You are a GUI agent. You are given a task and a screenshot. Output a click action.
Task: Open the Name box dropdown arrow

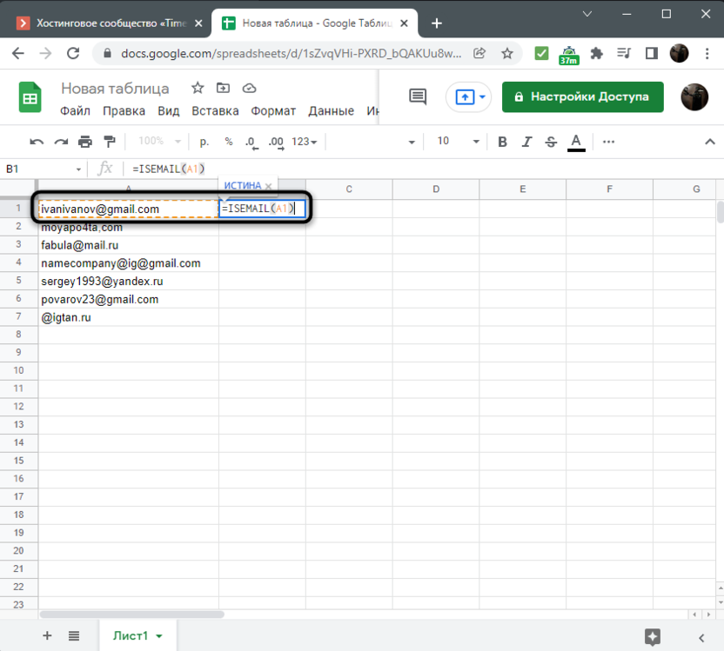(79, 169)
